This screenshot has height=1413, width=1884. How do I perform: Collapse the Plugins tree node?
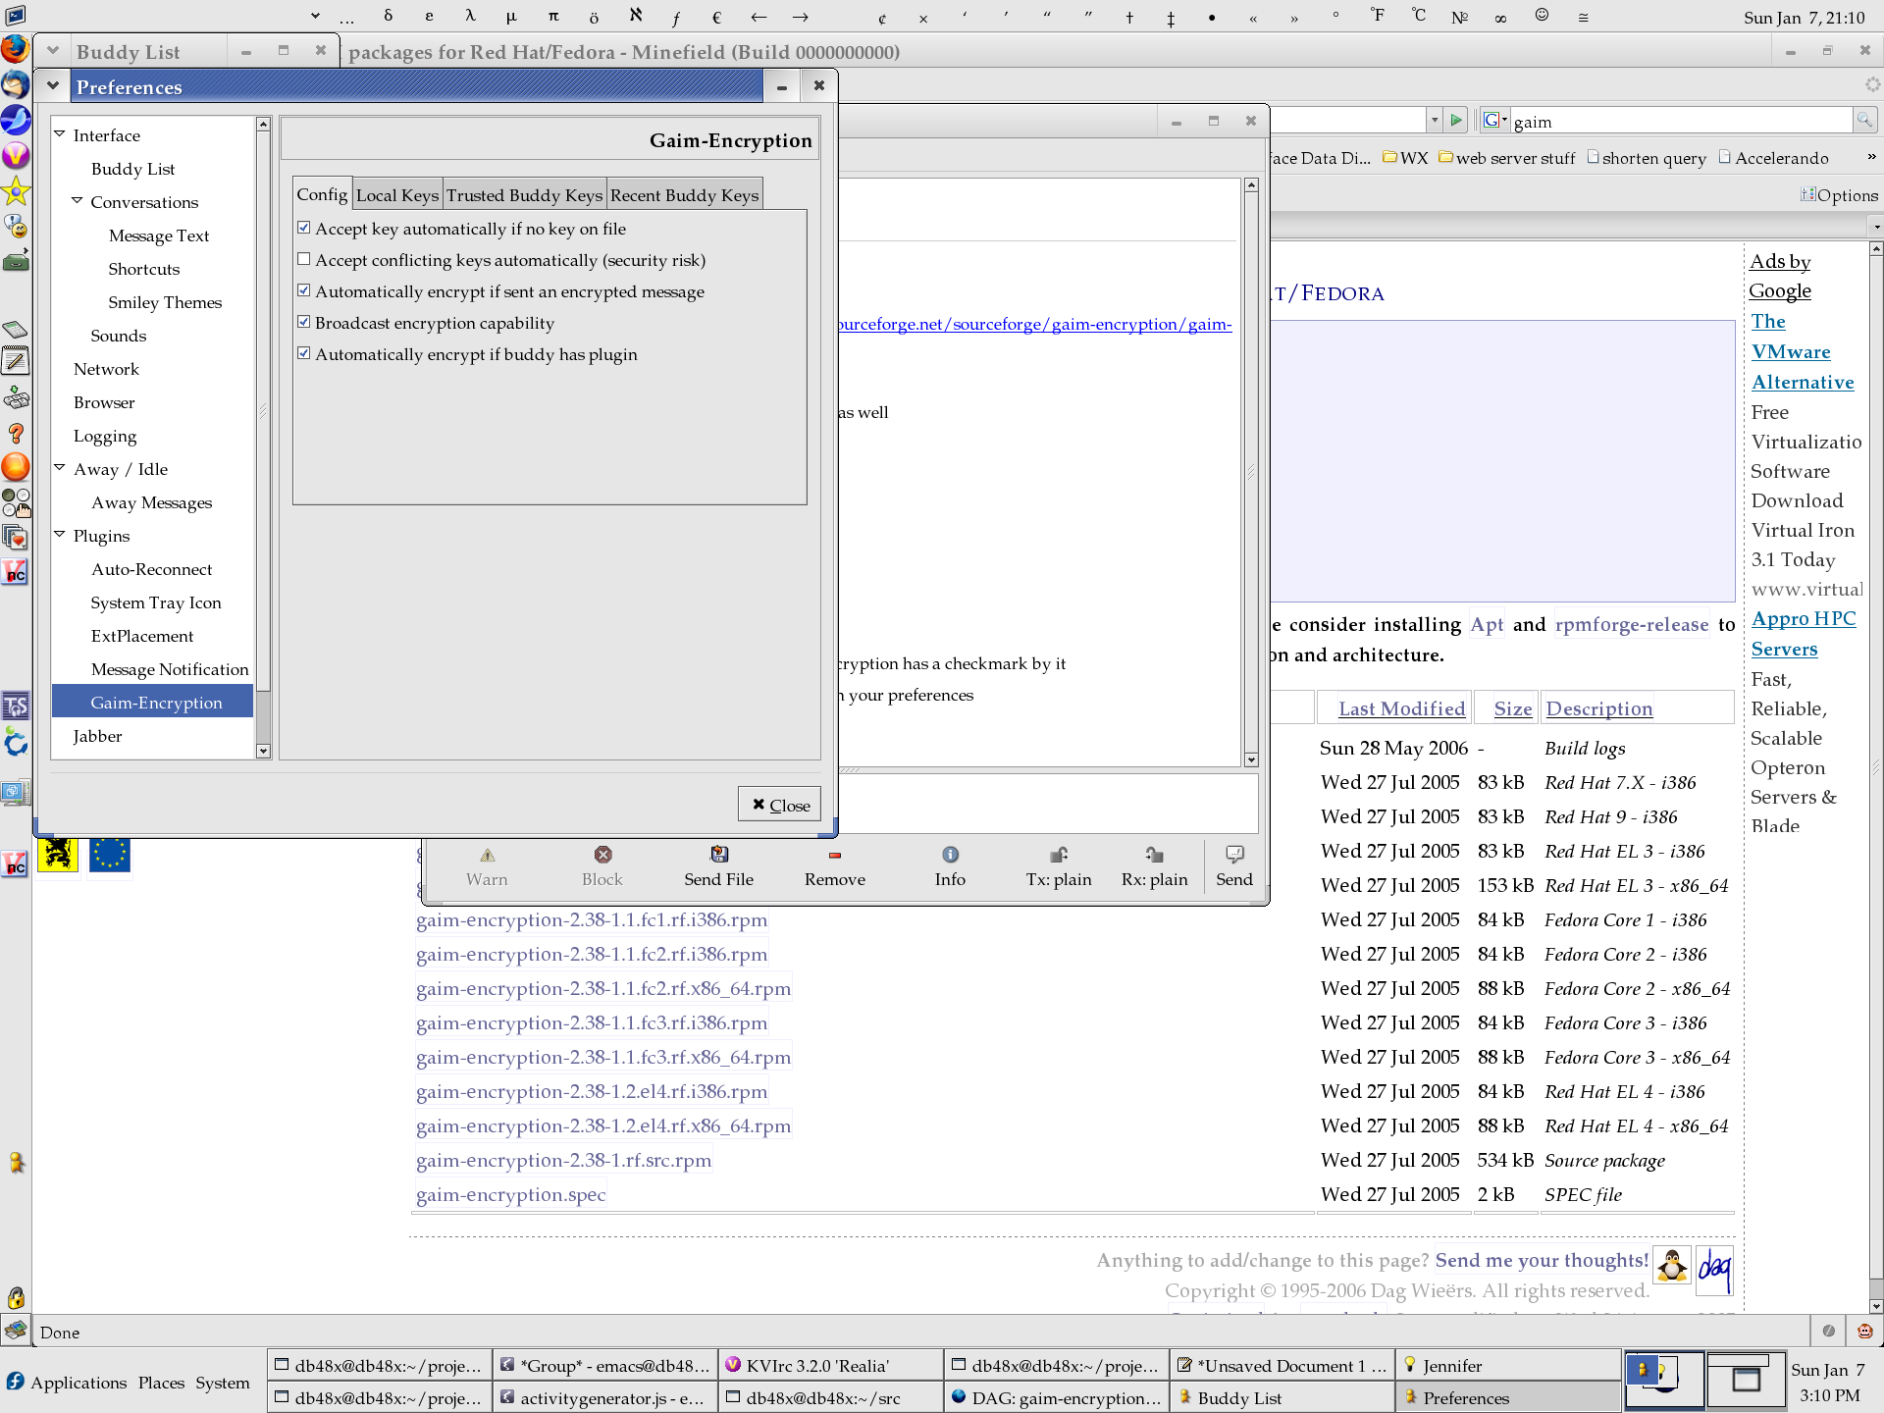click(x=60, y=535)
